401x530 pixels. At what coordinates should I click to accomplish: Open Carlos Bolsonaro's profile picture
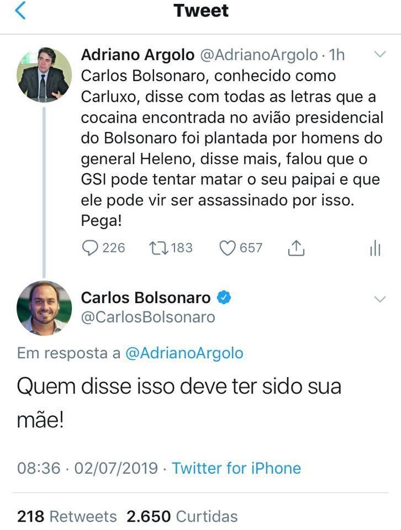pos(44,308)
